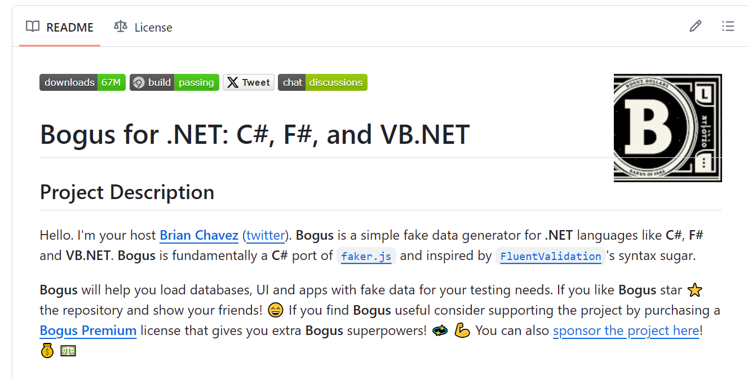Open the chat discussions badge
The width and height of the screenshot is (748, 379).
click(322, 82)
